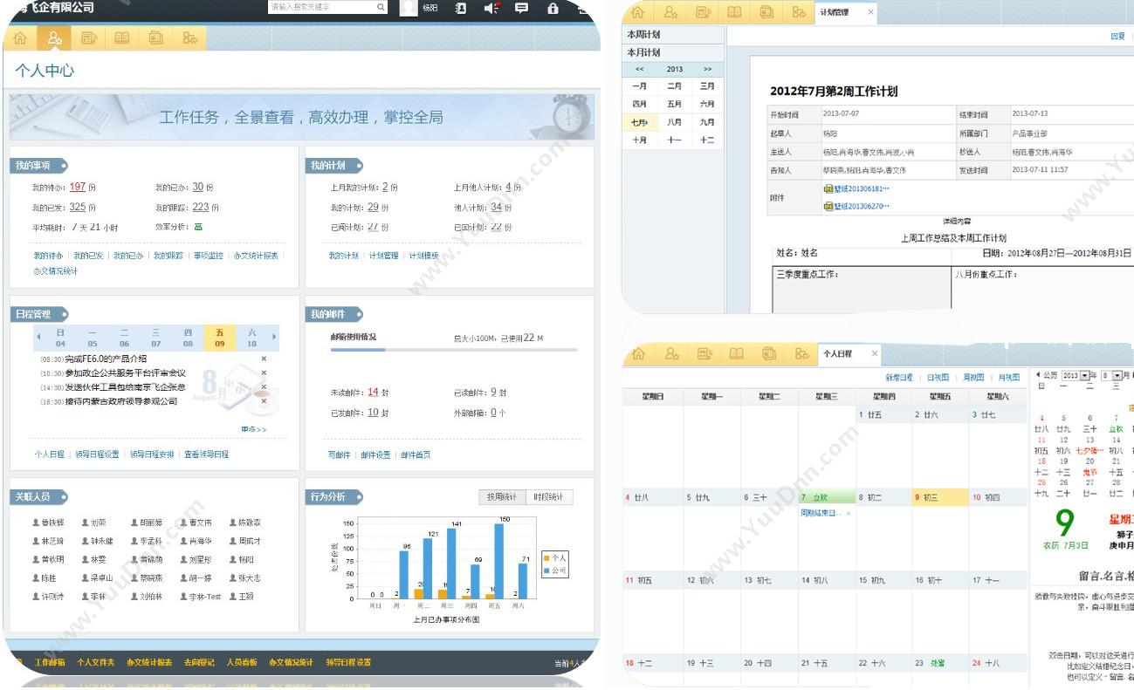Open the 我的待办 link
1134x690 pixels.
click(x=48, y=256)
